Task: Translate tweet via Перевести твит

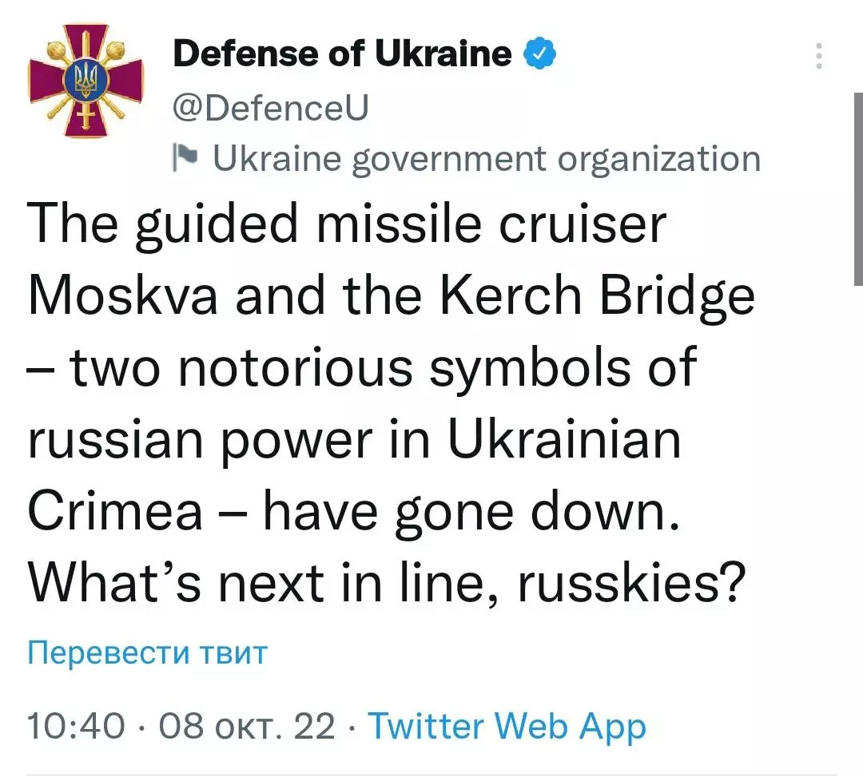Action: click(148, 652)
